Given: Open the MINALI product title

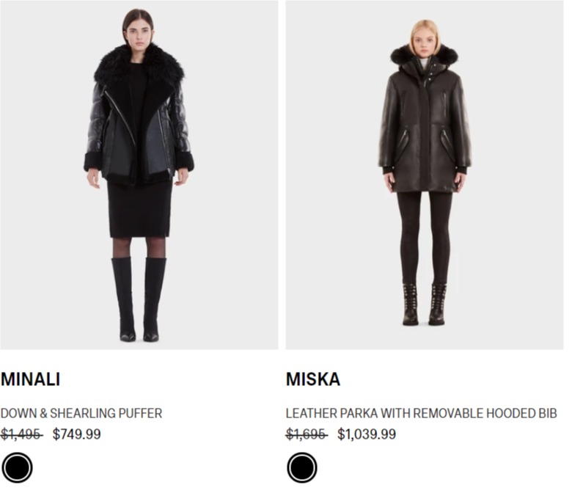Looking at the screenshot, I should coord(30,379).
